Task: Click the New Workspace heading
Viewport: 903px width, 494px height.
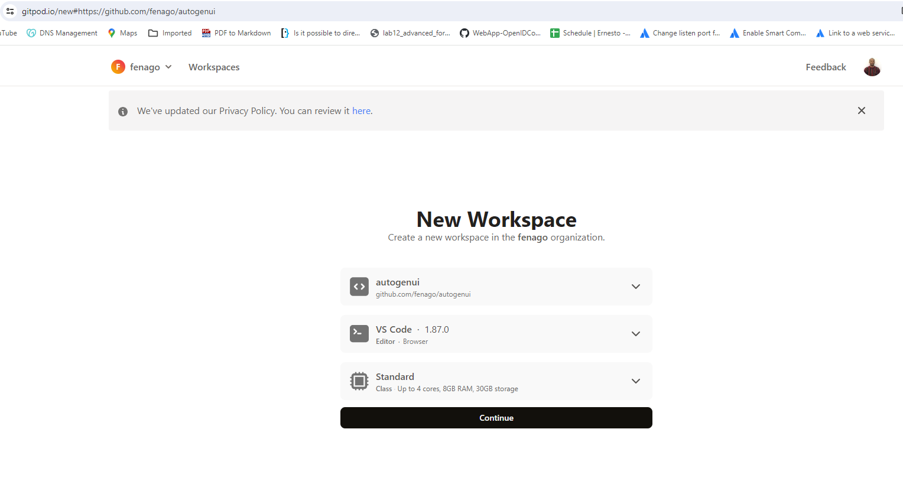Action: coord(496,219)
